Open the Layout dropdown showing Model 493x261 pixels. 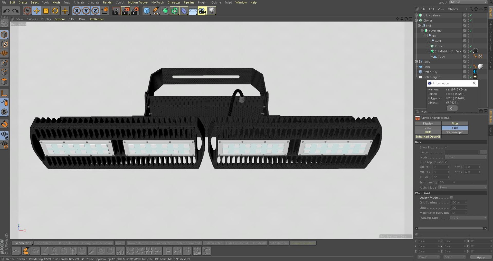point(468,2)
